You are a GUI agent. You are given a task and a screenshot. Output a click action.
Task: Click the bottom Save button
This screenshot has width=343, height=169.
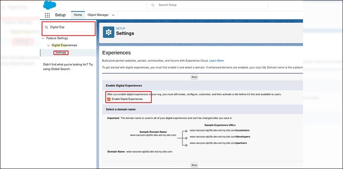194,165
